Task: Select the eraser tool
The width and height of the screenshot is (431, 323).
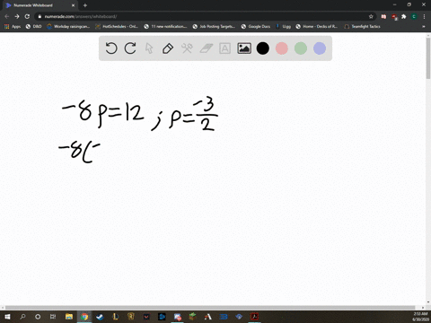Action: click(206, 48)
